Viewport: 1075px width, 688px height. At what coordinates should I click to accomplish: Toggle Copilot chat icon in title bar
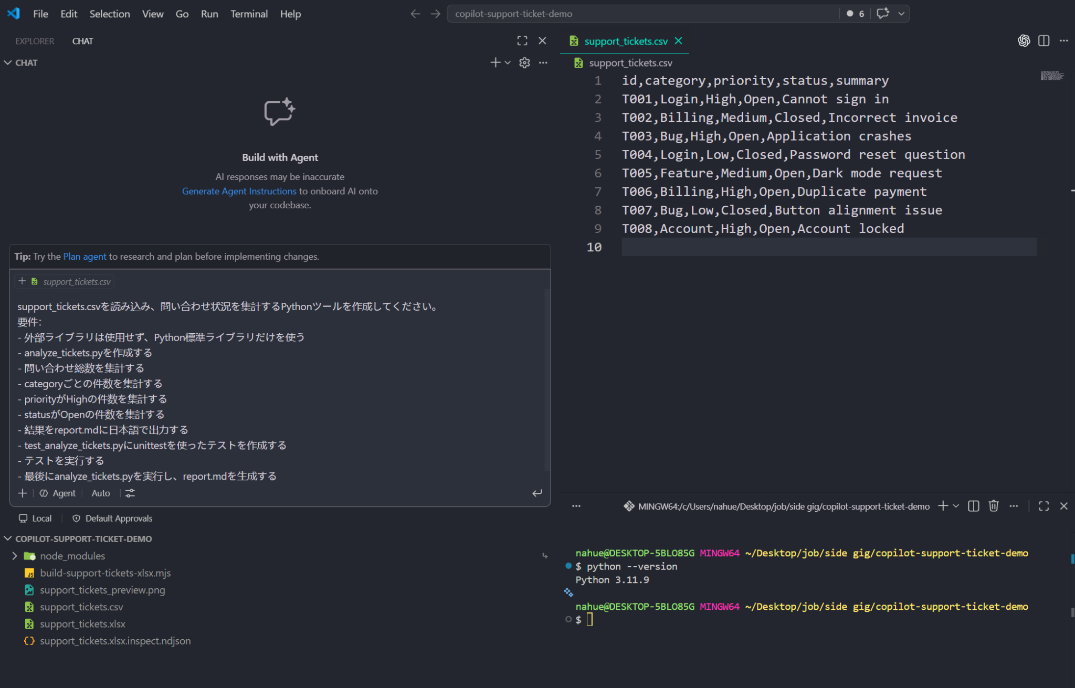click(x=883, y=14)
